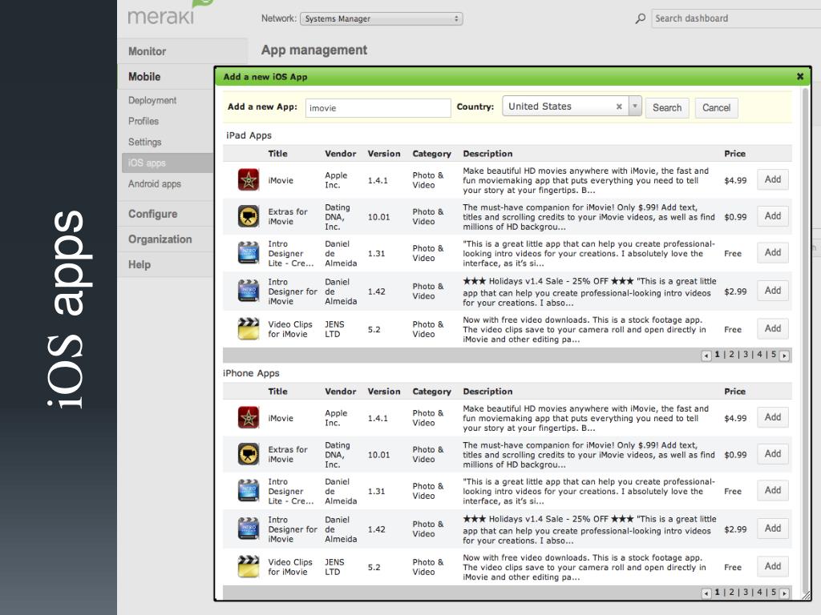Go to page 4 of iPad Apps

pyautogui.click(x=760, y=355)
